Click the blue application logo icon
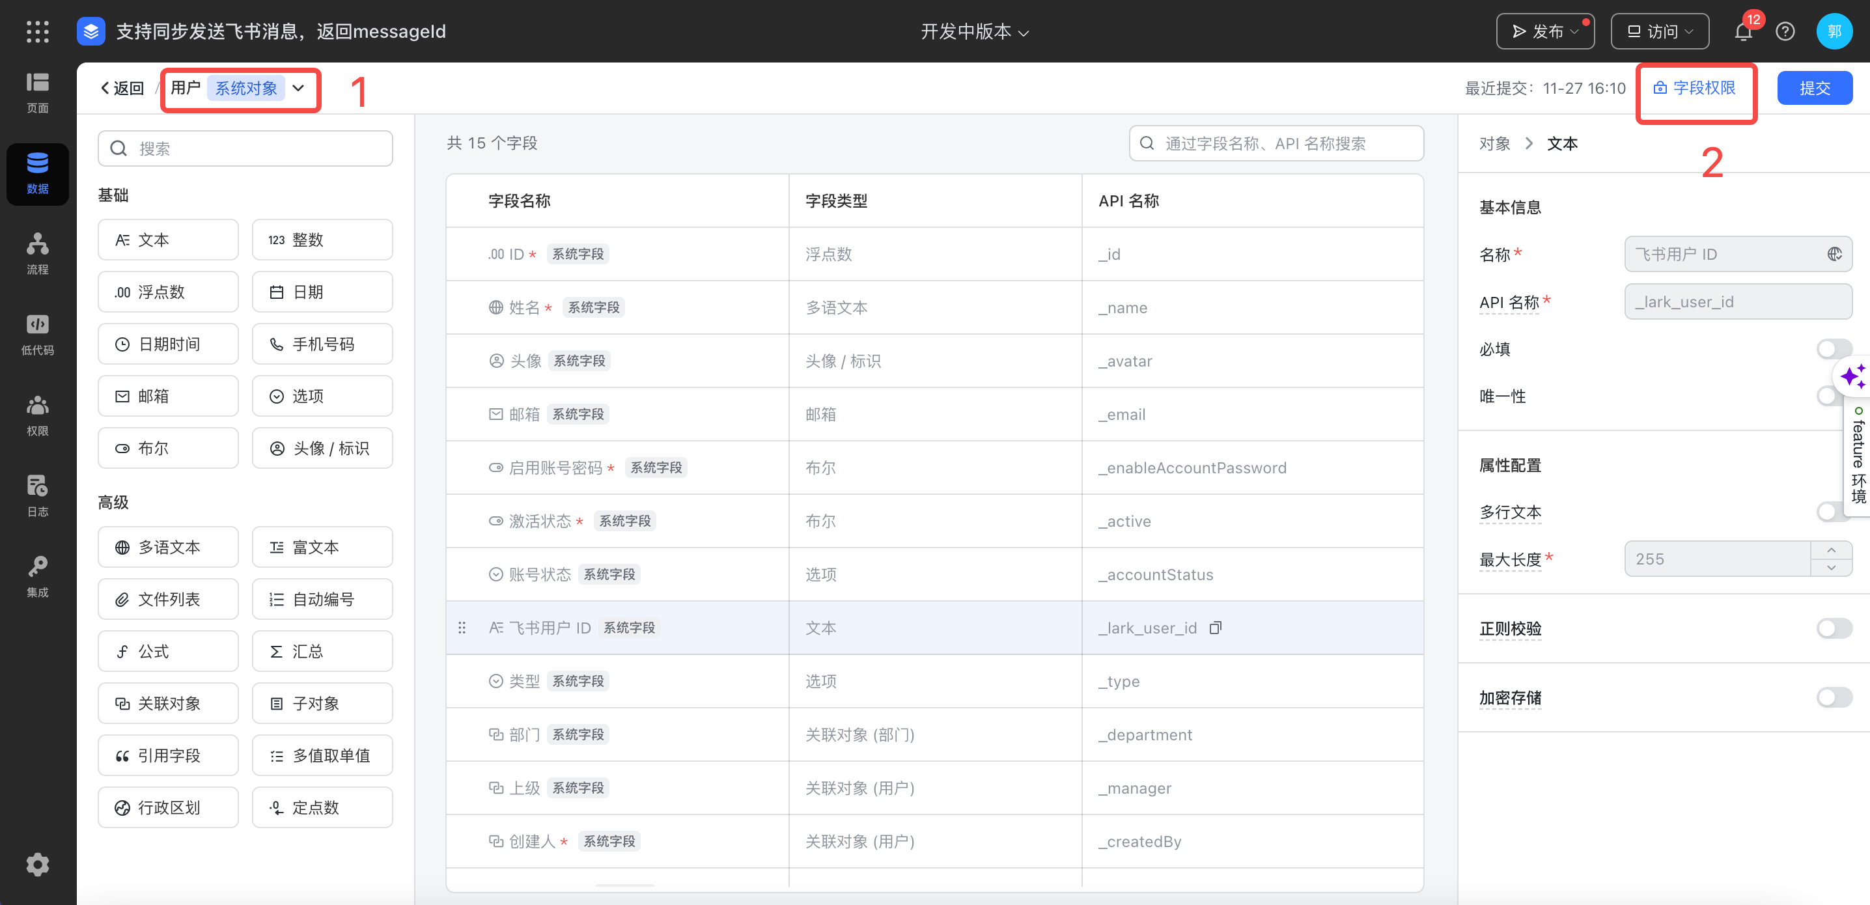Screen dimensions: 1870x905 tap(91, 31)
